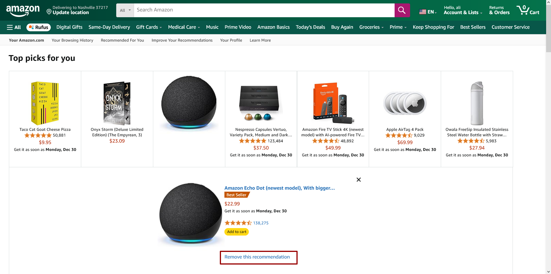Click Remove this recommendation link
The height and width of the screenshot is (274, 551).
[257, 257]
